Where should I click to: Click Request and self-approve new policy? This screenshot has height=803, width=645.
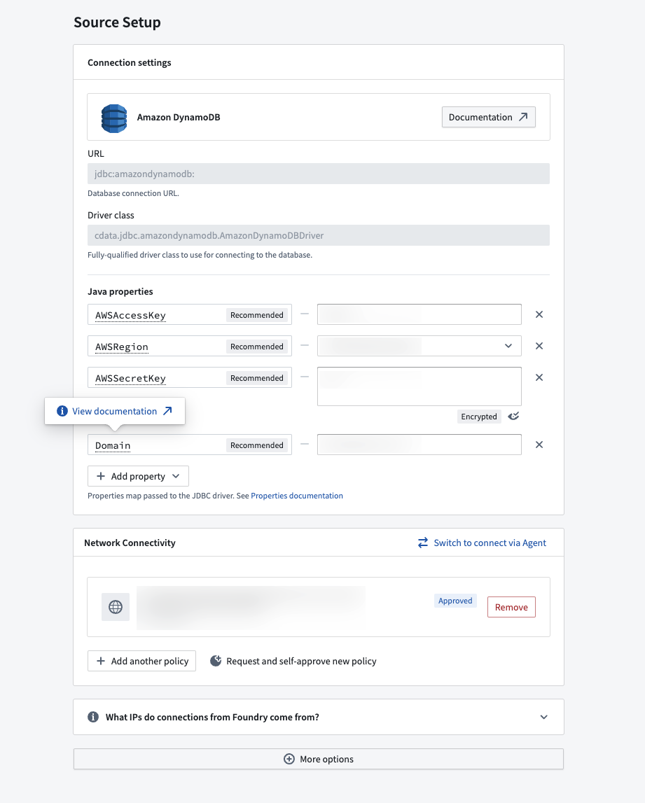point(293,661)
